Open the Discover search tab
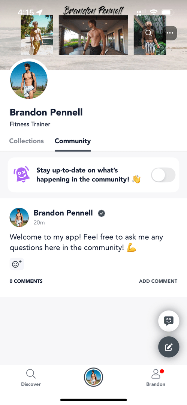Screen dimensions: 187x405 (x=31, y=378)
